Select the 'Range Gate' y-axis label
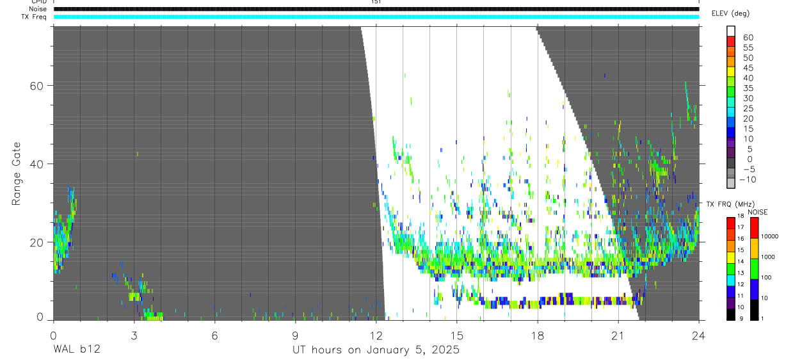 17,174
